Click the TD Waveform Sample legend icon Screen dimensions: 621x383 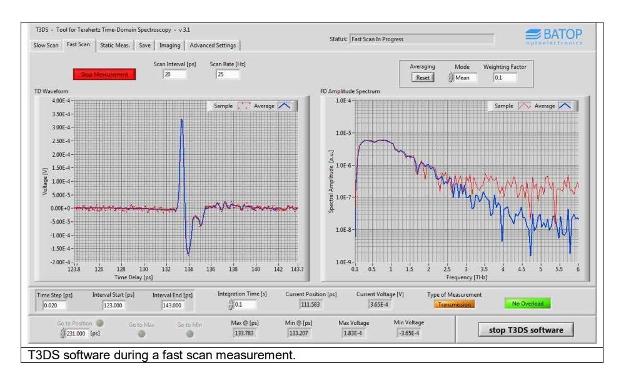pyautogui.click(x=244, y=106)
